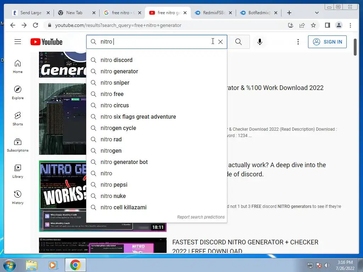This screenshot has width=363, height=272.
Task: Open Windows Media Player from the taskbar
Action: coord(53,265)
